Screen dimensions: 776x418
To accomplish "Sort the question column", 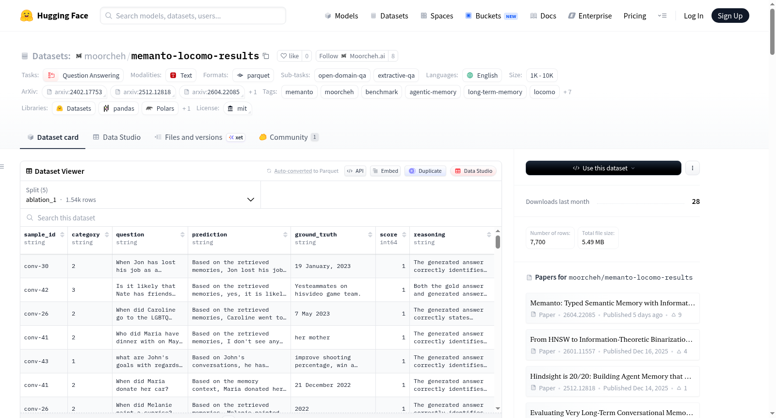I will pos(182,234).
